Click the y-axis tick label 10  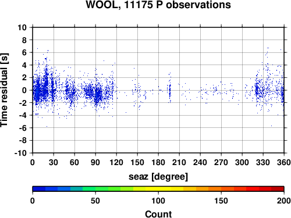click(22, 27)
